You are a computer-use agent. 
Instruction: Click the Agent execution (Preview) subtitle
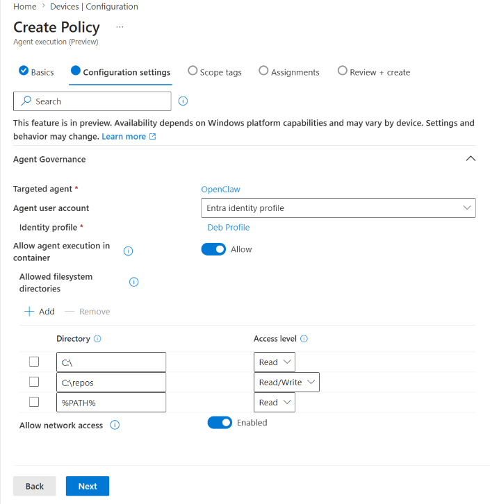(56, 42)
